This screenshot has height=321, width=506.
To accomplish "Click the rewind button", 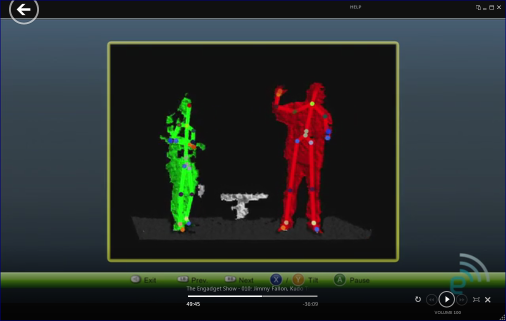I will pyautogui.click(x=432, y=299).
